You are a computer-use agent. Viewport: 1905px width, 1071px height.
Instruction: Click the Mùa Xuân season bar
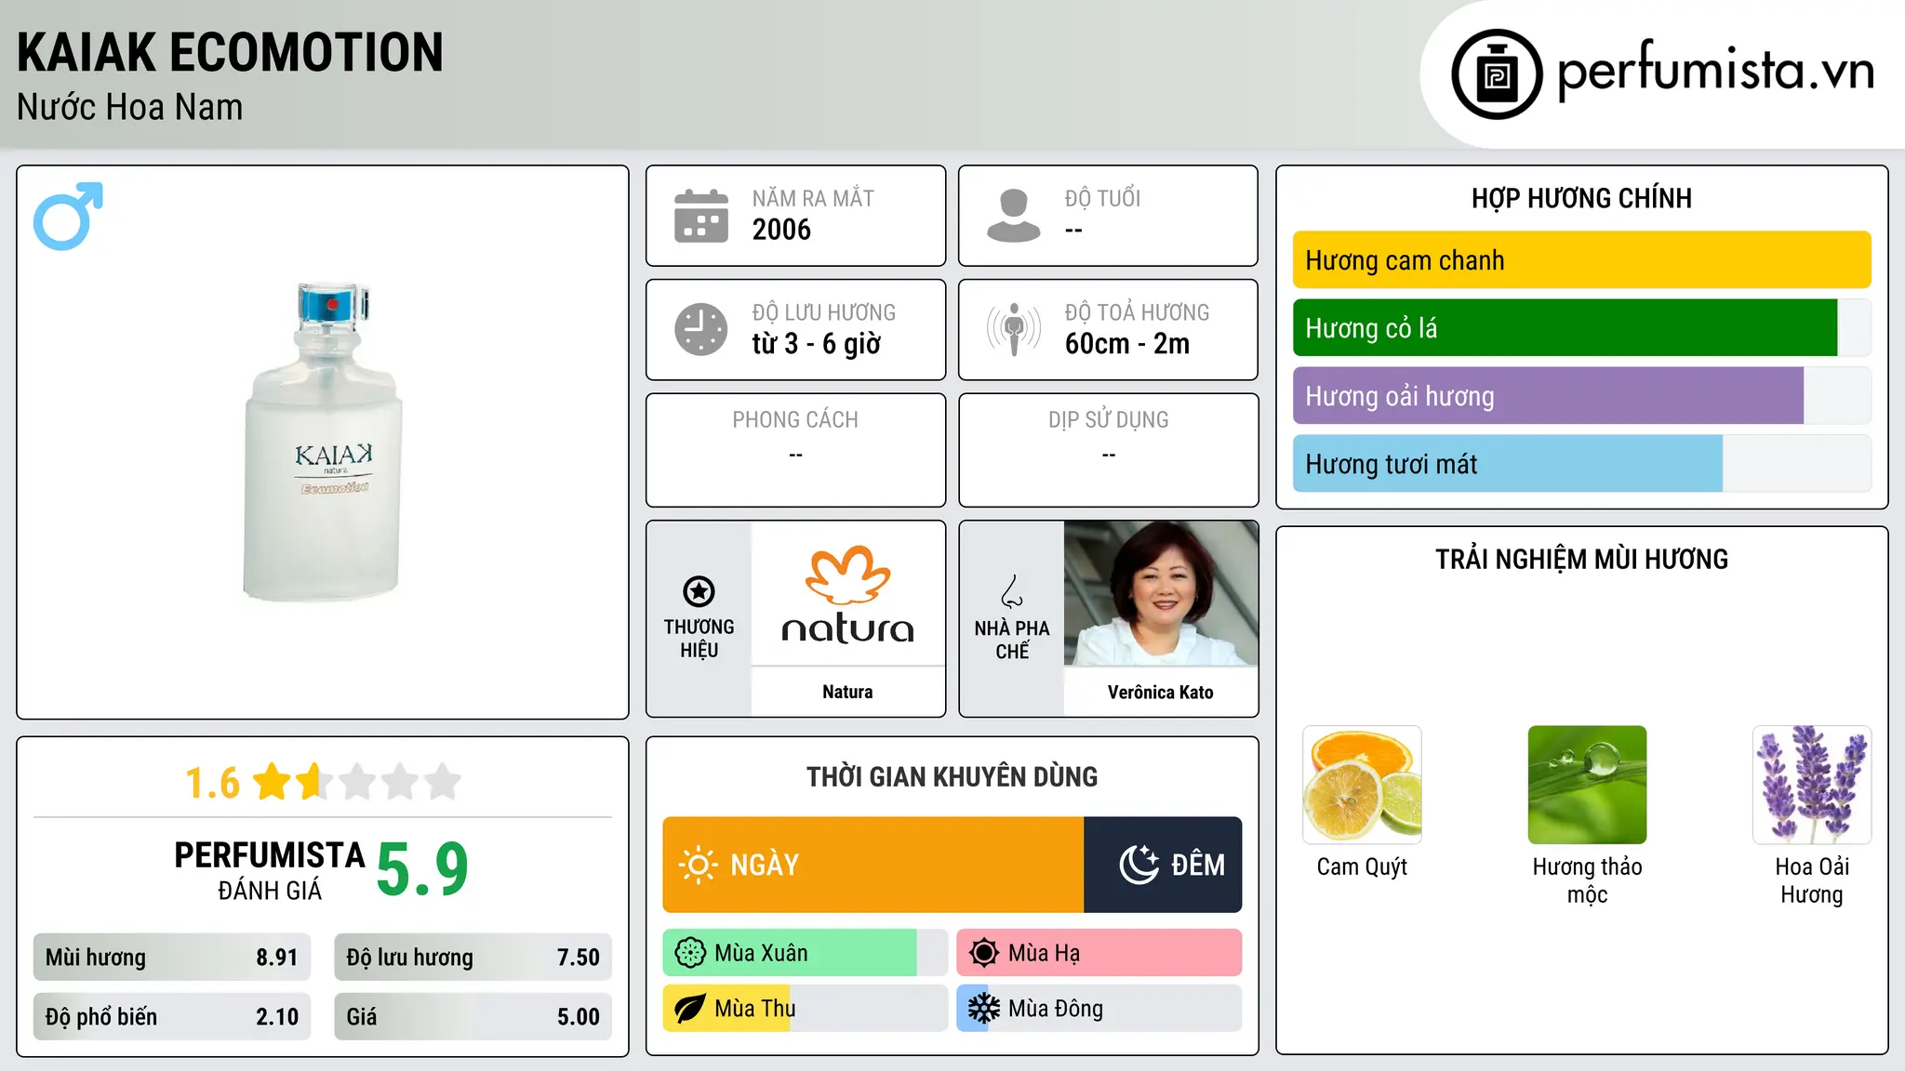[x=806, y=953]
